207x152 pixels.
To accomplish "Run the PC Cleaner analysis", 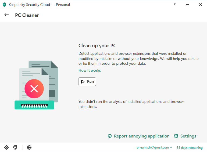I will 87,82.
